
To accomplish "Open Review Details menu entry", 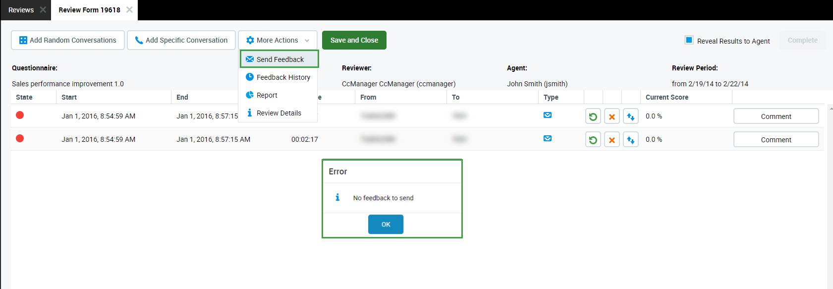I will click(x=278, y=113).
